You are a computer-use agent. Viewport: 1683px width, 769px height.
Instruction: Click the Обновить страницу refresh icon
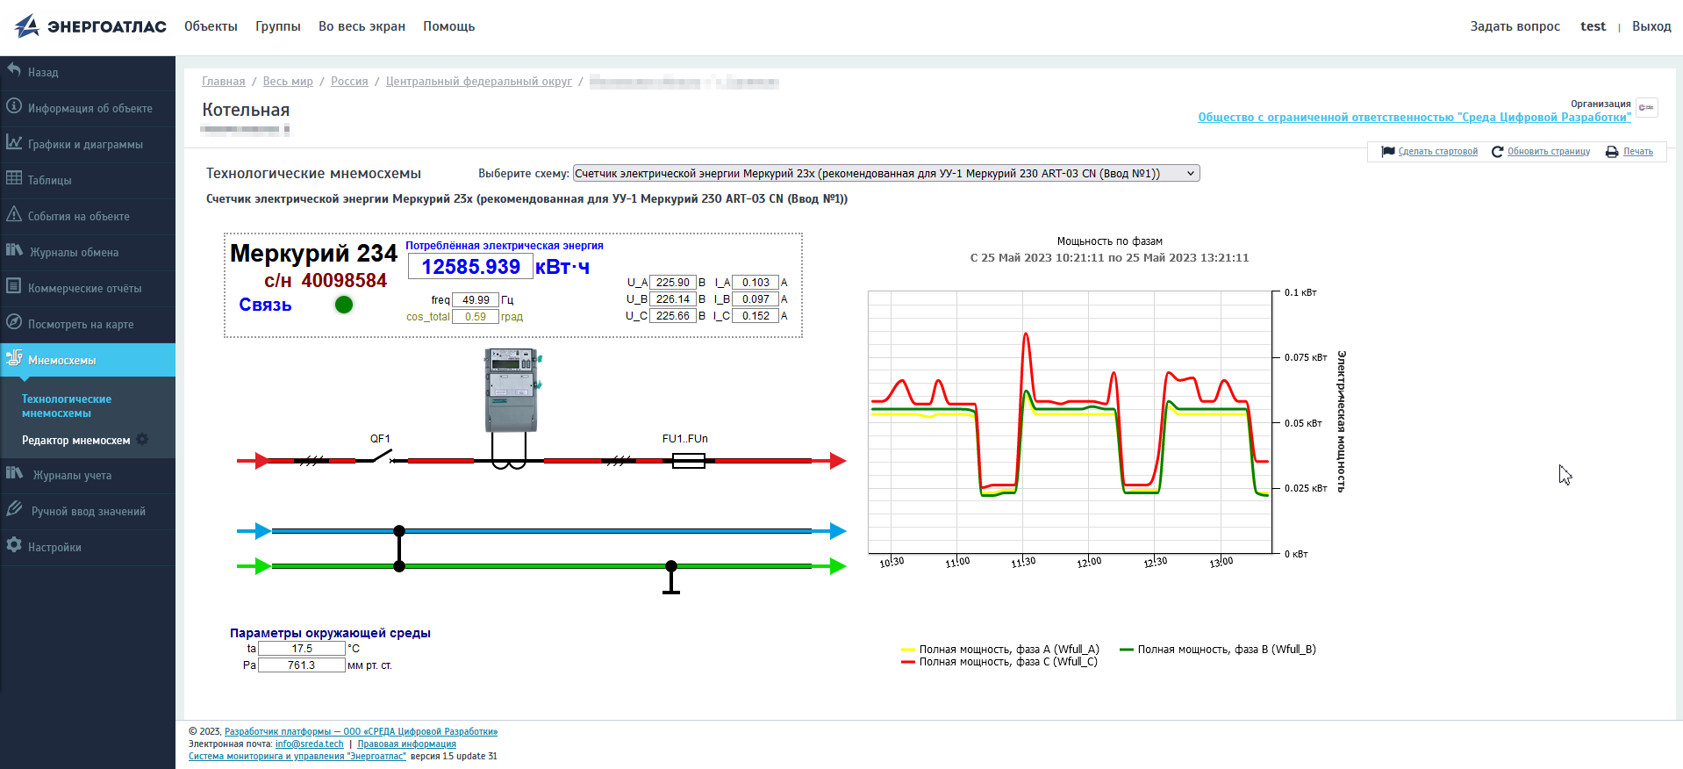click(1497, 152)
